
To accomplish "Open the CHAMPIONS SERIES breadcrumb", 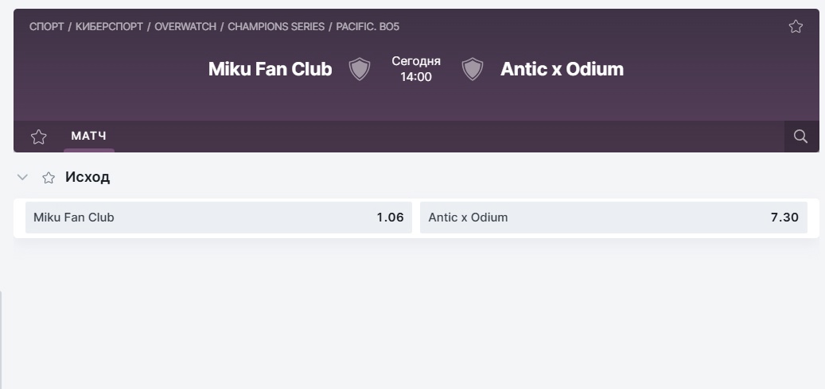I will point(276,26).
